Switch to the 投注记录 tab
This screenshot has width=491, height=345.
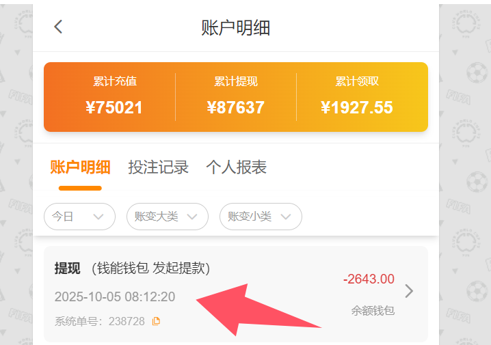click(x=158, y=167)
